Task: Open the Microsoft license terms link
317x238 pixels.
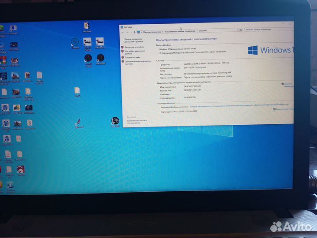Action: coord(239,105)
